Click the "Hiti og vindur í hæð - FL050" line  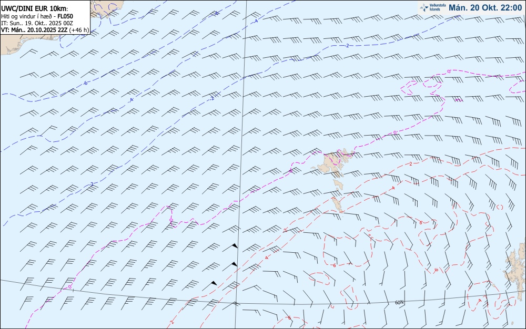point(37,16)
